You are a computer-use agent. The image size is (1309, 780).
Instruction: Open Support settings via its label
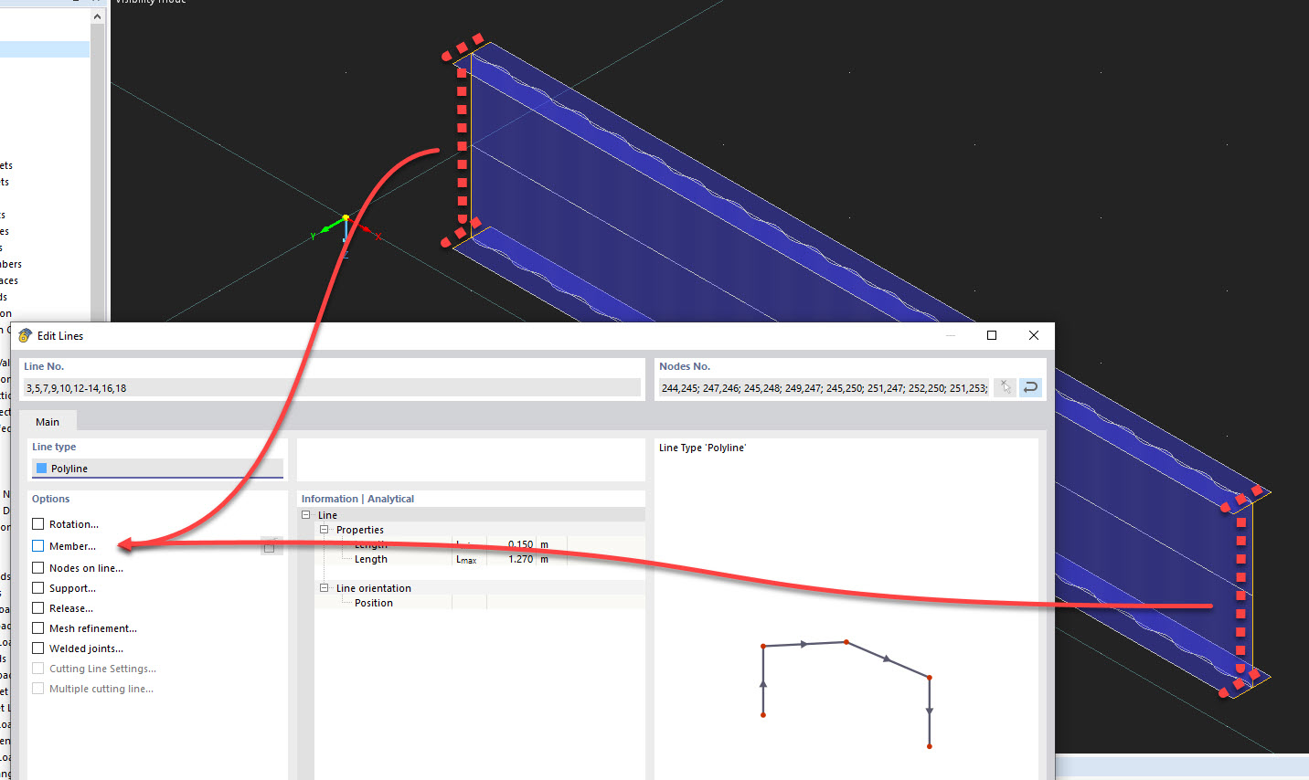click(x=72, y=587)
